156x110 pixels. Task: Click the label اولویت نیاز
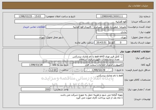(x=145, y=32)
